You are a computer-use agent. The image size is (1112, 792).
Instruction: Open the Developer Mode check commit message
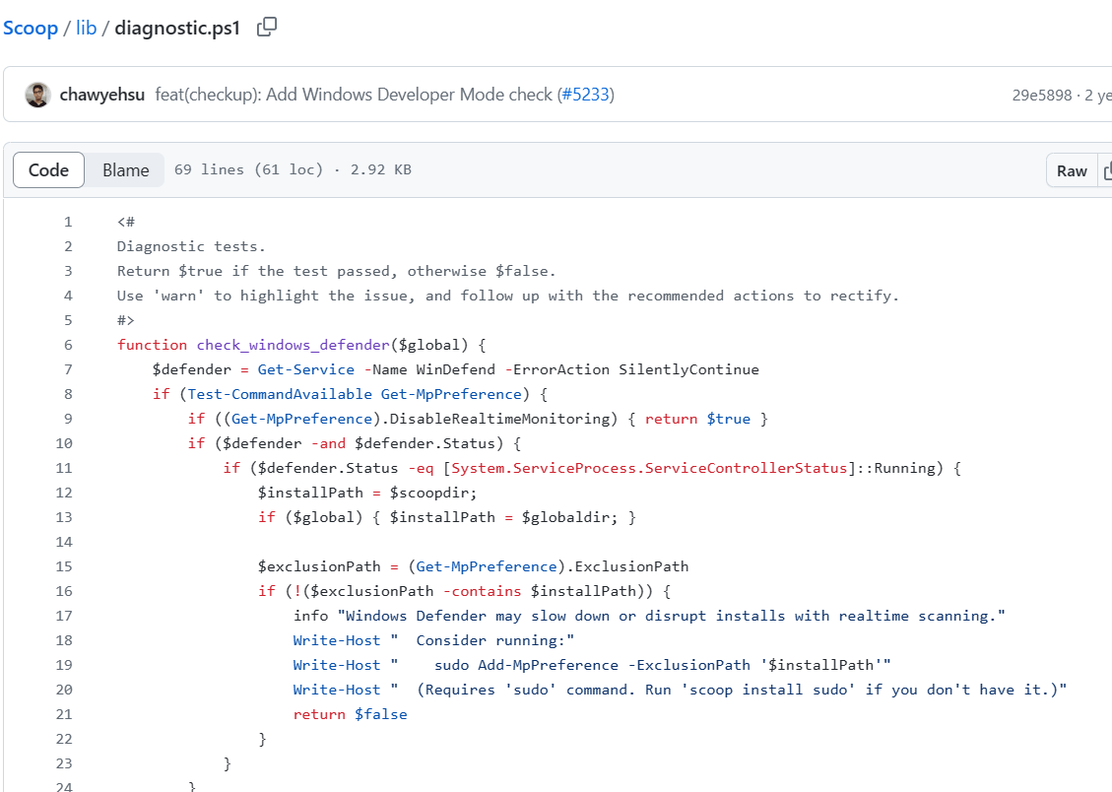click(354, 95)
